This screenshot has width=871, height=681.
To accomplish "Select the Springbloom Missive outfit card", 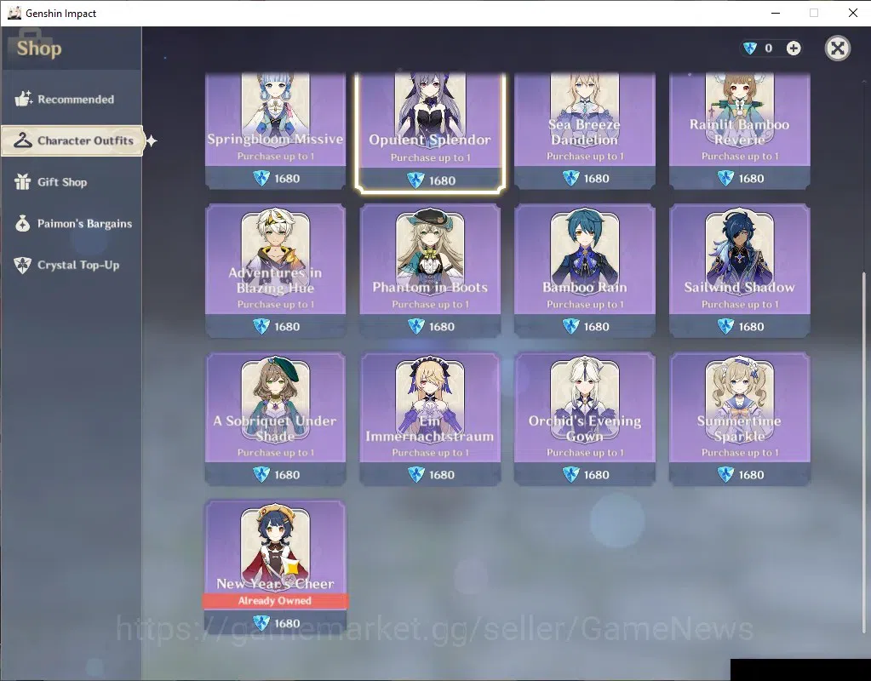I will [x=276, y=130].
